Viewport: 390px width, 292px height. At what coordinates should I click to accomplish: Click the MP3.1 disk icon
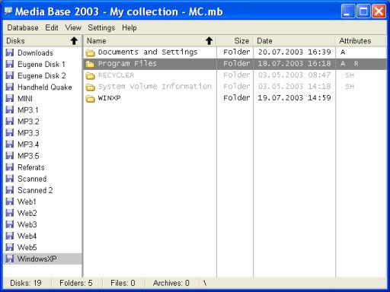tap(10, 109)
